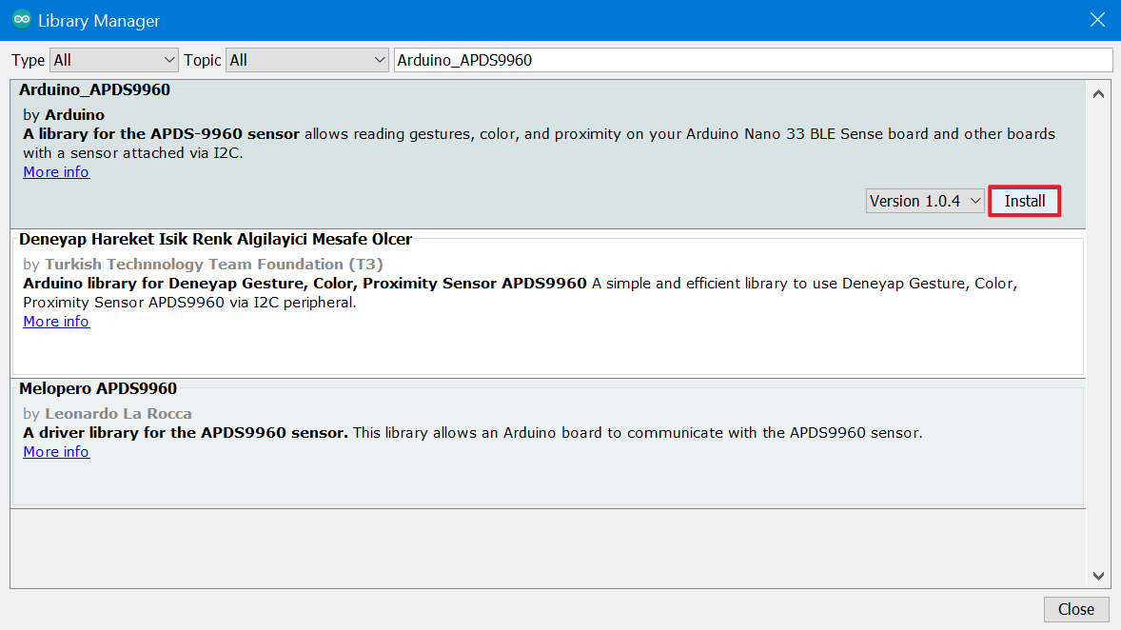Screen dimensions: 1121x630
Task: Click in the library search field
Action: (x=753, y=60)
